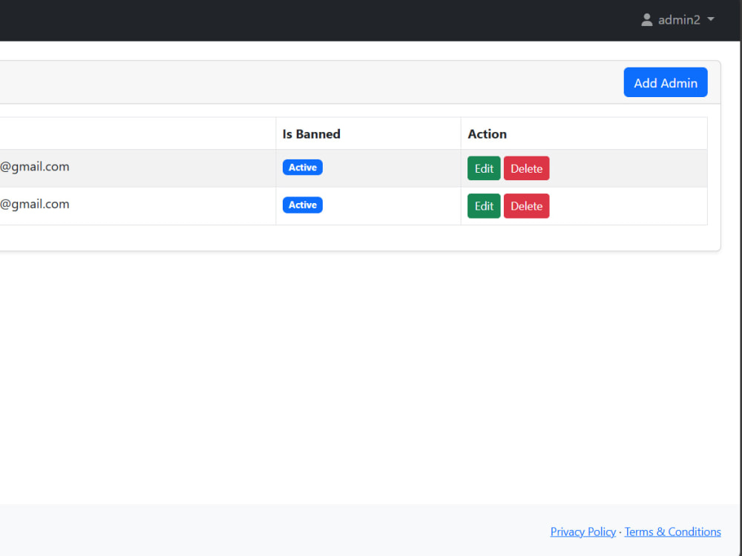Click the Active badge in first row
742x556 pixels.
click(303, 168)
